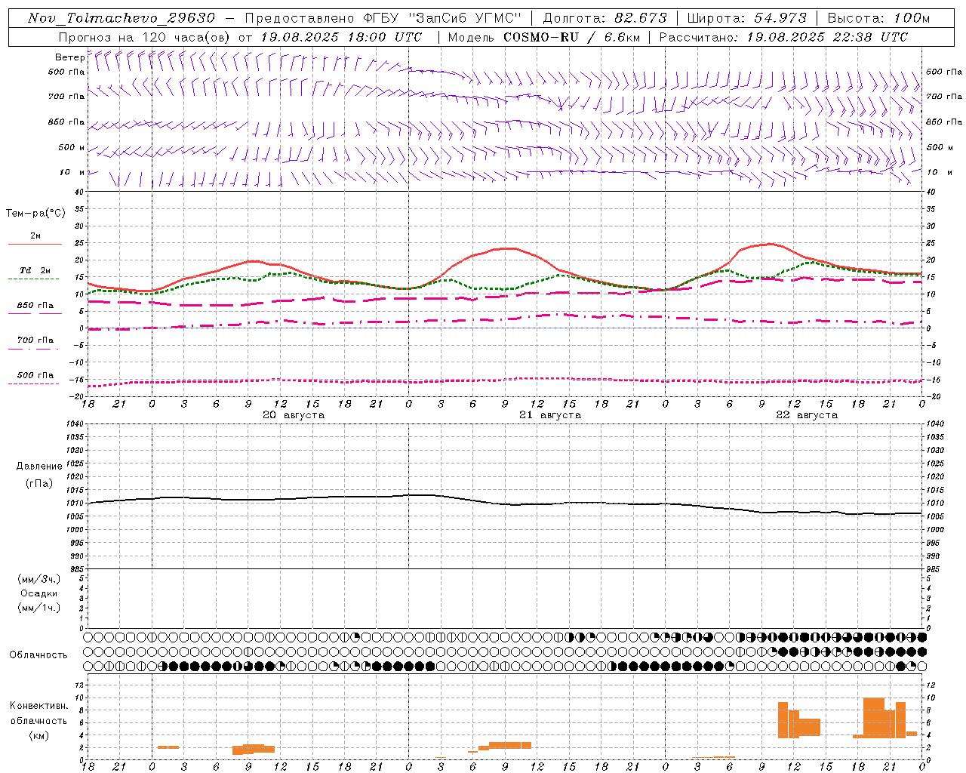Screen dimensions: 966x773
Task: Click the Высота: 100м elevation value
Action: 878,18
